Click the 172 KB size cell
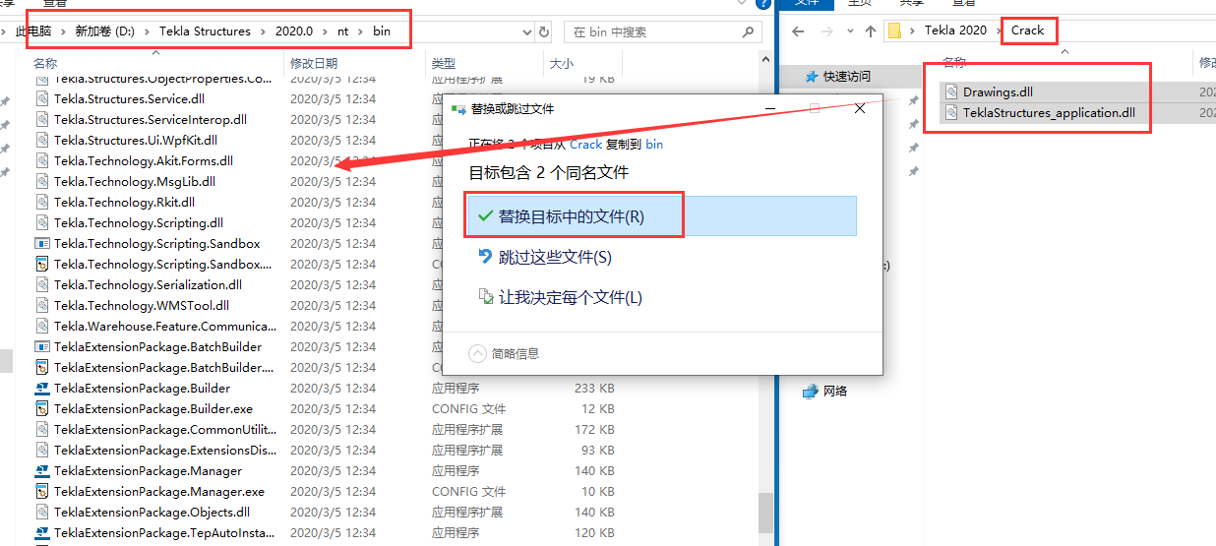The height and width of the screenshot is (546, 1216). pyautogui.click(x=594, y=429)
